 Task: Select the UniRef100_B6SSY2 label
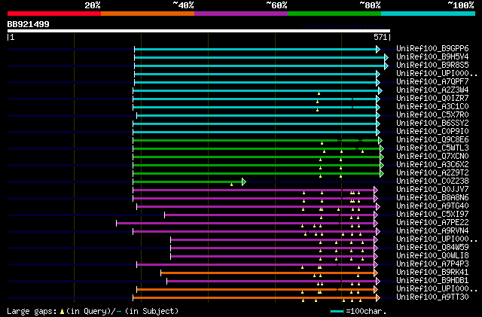(432, 123)
